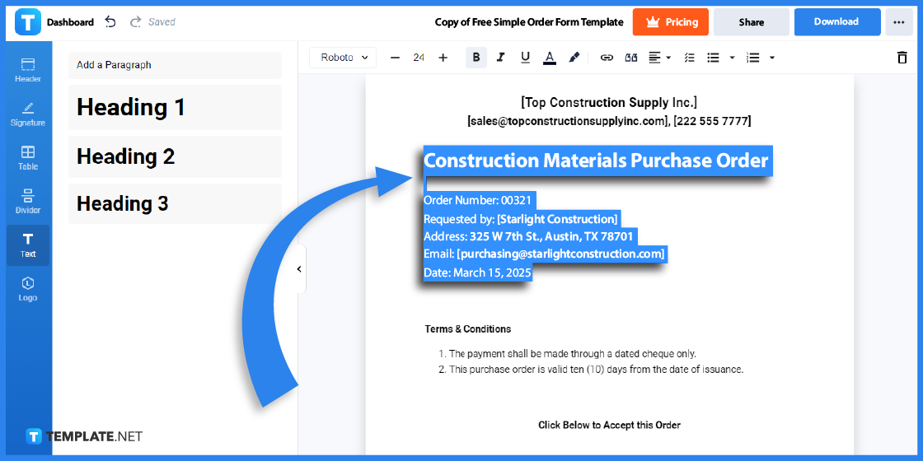Click the undo arrow
This screenshot has width=923, height=461.
coord(110,22)
